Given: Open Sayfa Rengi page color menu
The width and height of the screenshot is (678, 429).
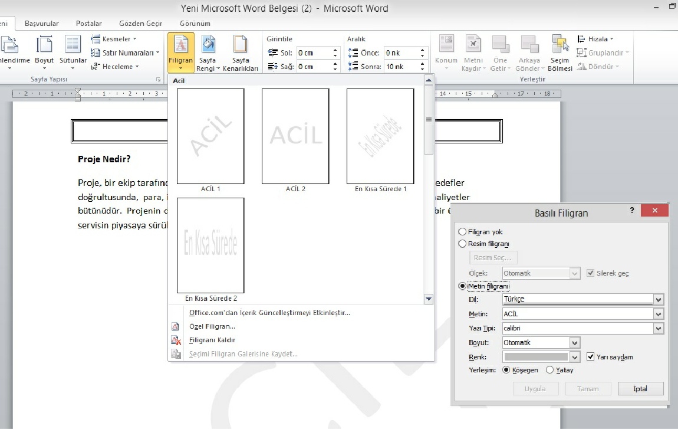Looking at the screenshot, I should (208, 53).
